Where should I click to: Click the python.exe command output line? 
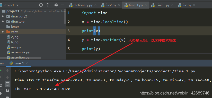point(105,71)
